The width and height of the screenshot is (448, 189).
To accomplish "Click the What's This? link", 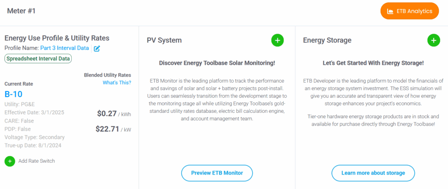I will [x=117, y=83].
